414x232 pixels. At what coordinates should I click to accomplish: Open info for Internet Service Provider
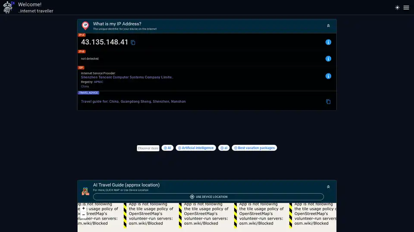328,76
